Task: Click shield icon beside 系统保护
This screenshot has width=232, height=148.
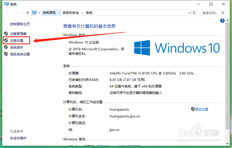Action: click(x=6, y=47)
